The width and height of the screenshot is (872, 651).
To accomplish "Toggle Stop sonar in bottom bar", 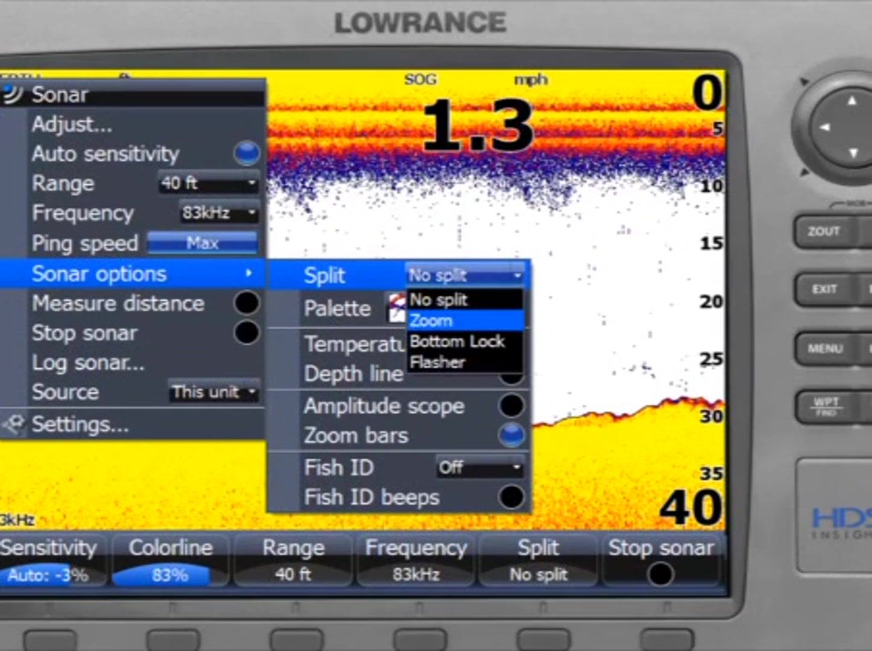I will [660, 574].
